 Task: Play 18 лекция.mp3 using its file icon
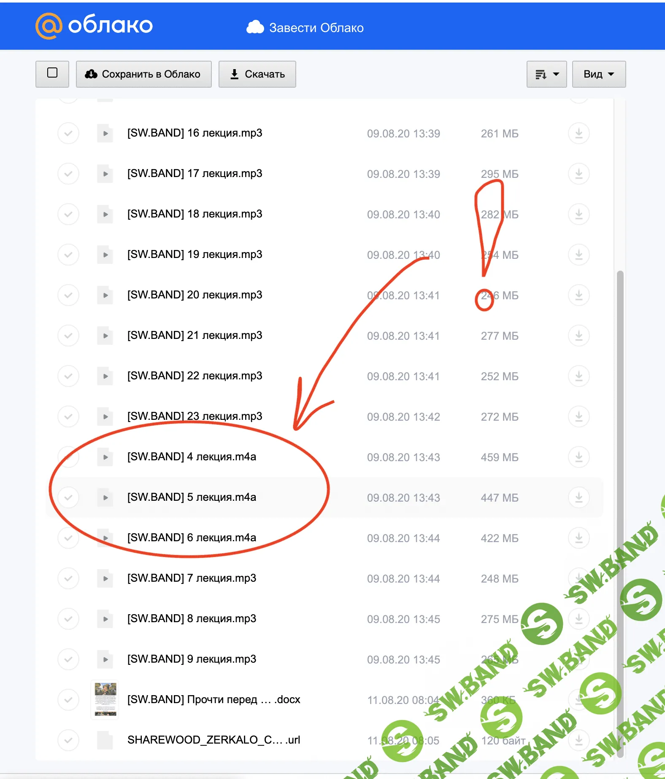[x=105, y=215]
